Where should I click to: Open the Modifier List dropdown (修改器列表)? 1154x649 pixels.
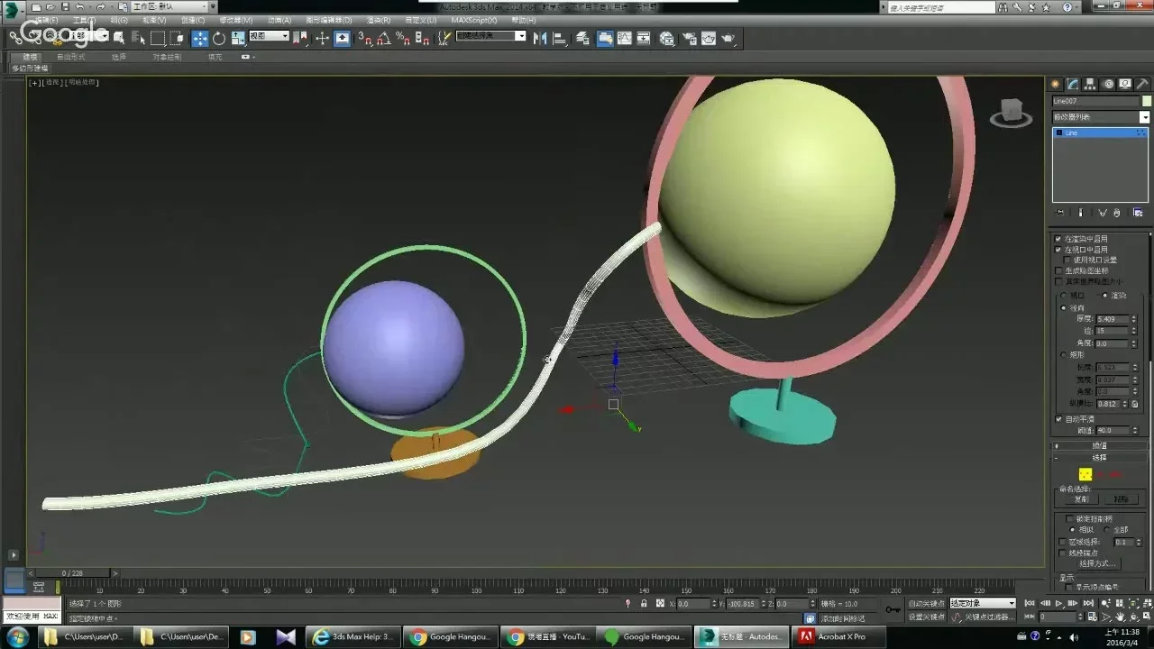click(1145, 117)
